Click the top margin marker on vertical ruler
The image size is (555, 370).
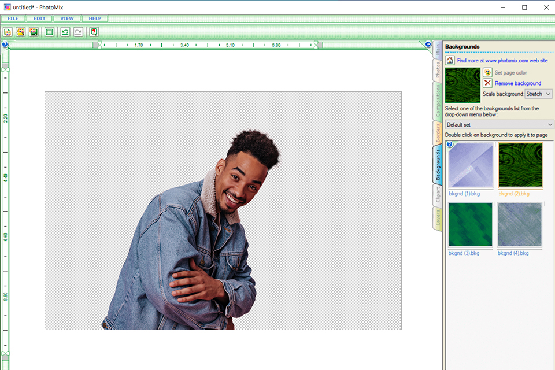click(5, 70)
